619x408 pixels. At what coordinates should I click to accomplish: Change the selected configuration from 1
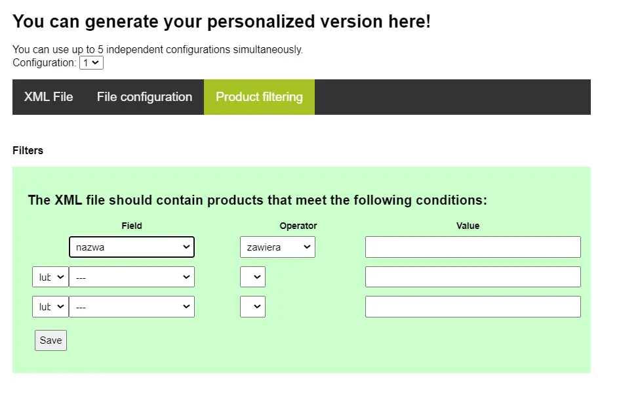click(91, 62)
